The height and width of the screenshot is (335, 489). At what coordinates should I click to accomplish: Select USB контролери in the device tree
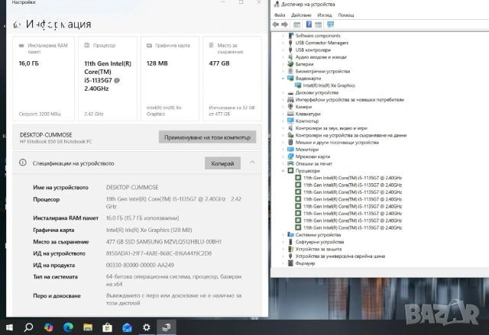pyautogui.click(x=313, y=50)
